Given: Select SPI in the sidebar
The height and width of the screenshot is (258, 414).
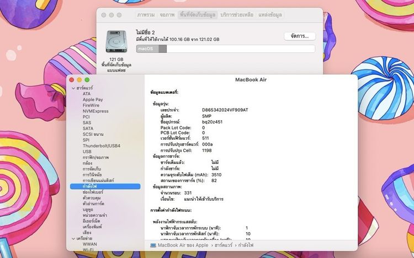Looking at the screenshot, I should [86, 140].
